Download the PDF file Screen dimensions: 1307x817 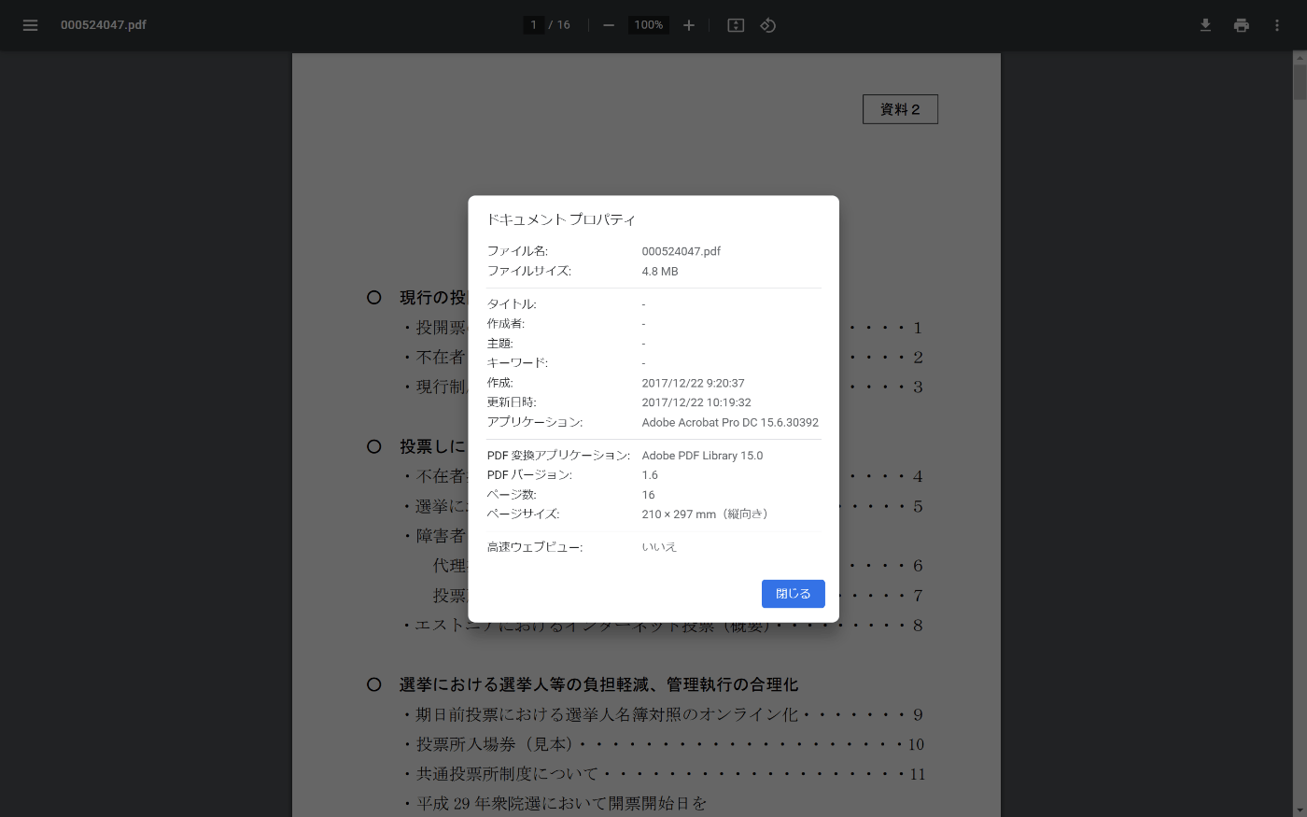click(1205, 25)
